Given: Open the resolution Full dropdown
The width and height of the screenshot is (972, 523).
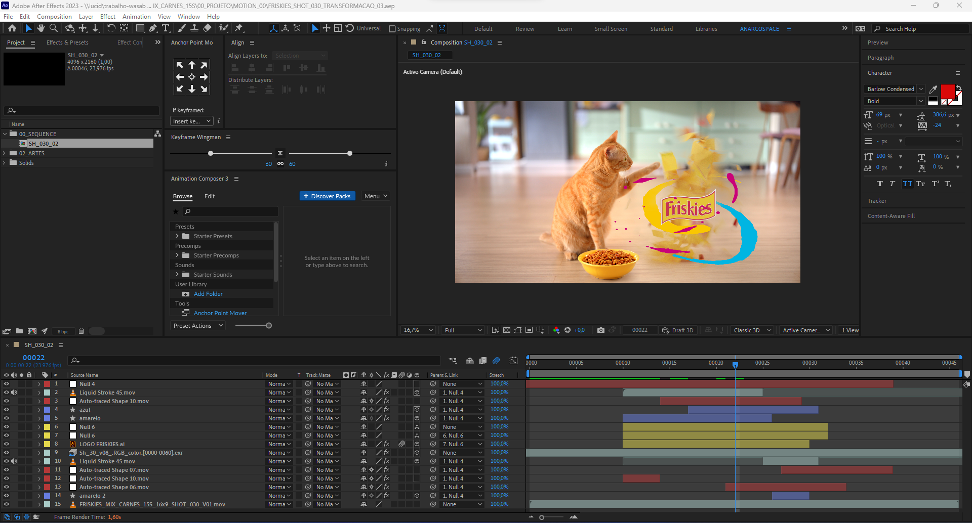Looking at the screenshot, I should 463,330.
